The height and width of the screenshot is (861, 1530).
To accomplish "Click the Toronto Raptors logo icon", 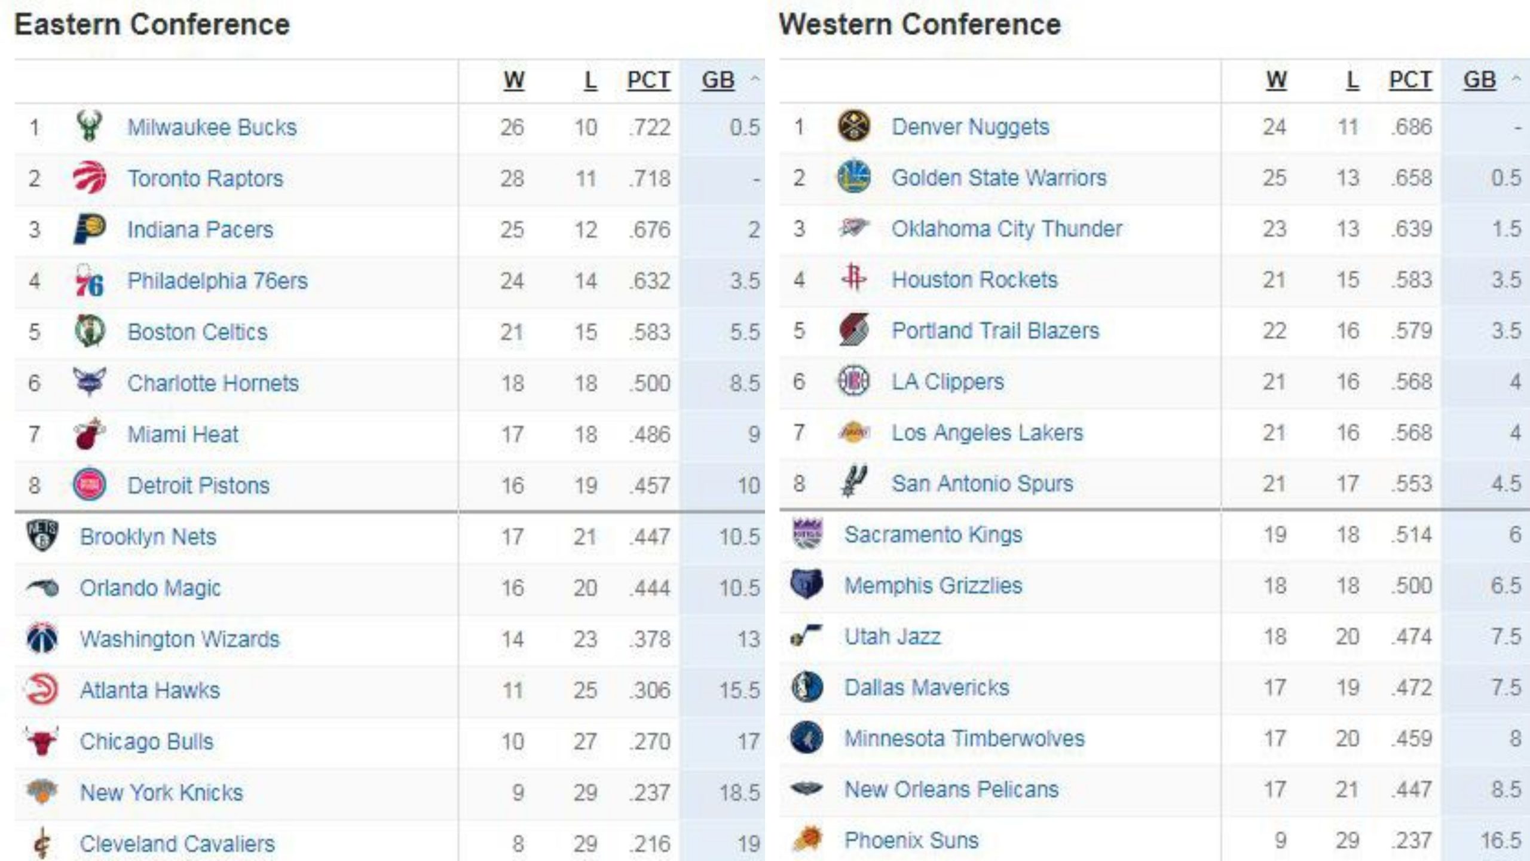I will [x=90, y=178].
